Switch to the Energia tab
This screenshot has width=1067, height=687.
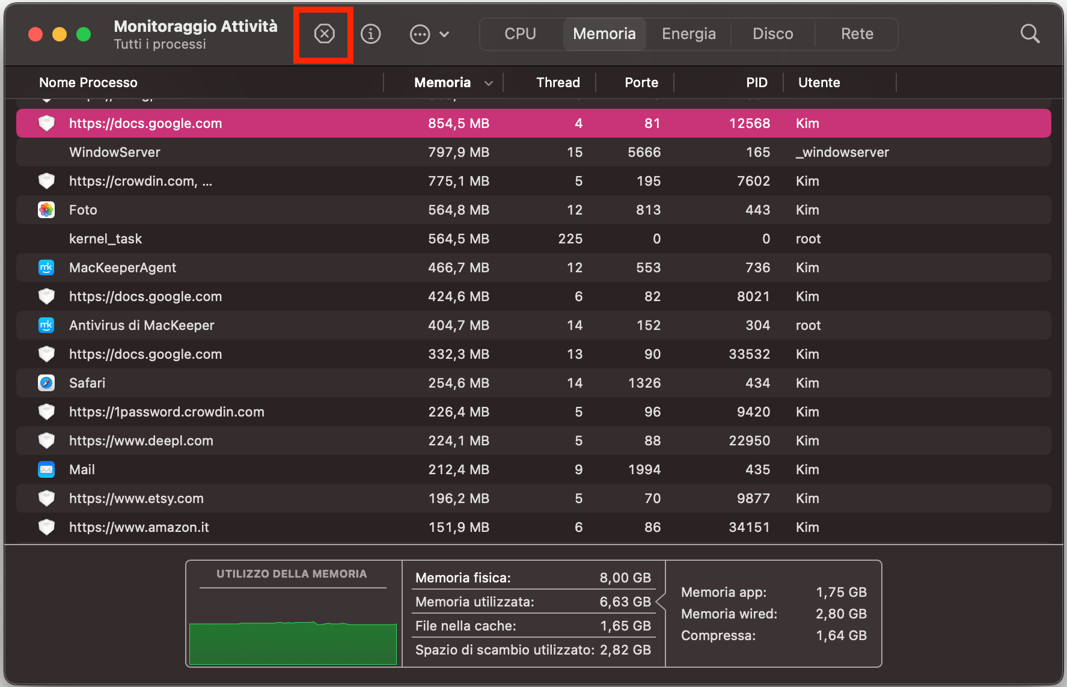[x=688, y=34]
